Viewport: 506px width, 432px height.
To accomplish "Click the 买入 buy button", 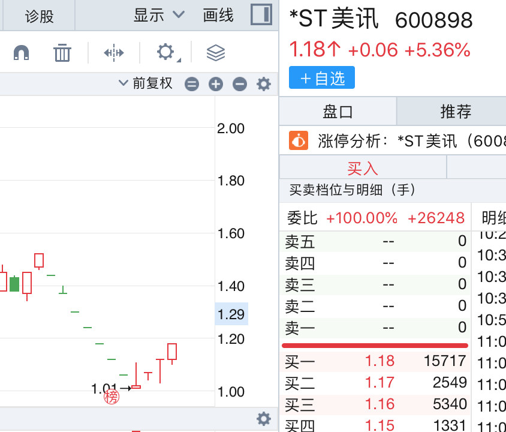I will pyautogui.click(x=363, y=168).
